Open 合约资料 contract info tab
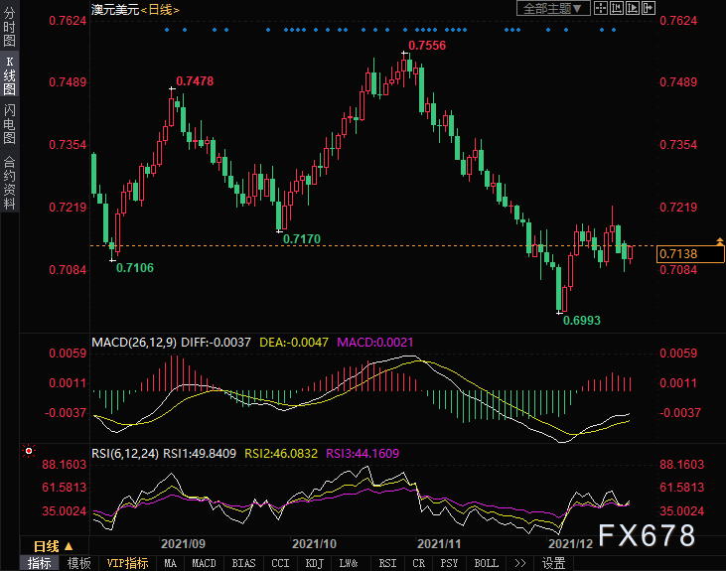The width and height of the screenshot is (726, 571). 9,183
